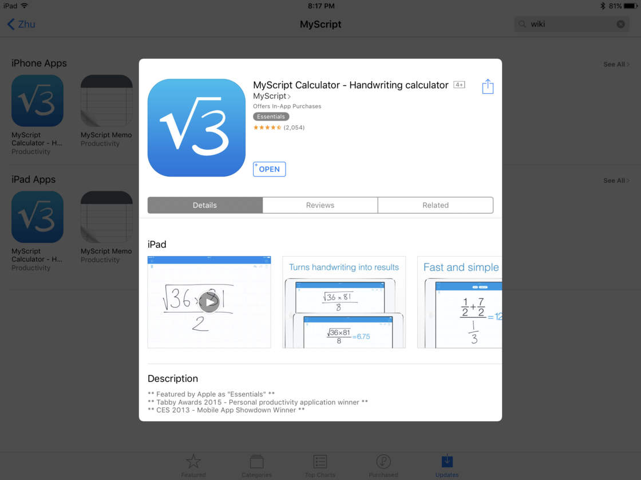Play the iPad preview video
Viewport: 641px width, 480px height.
(x=209, y=302)
